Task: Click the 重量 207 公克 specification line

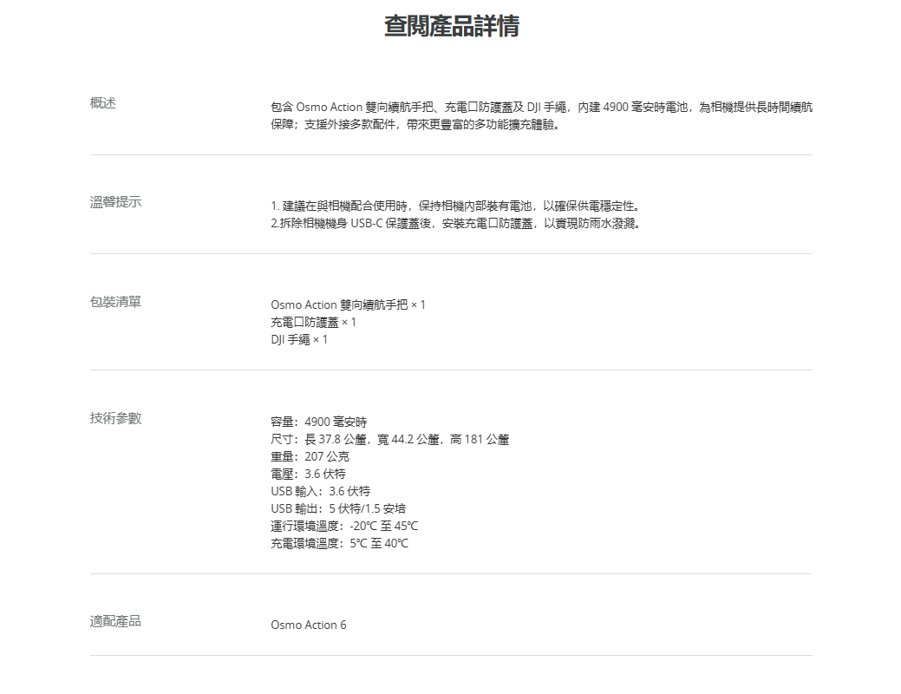Action: click(310, 456)
